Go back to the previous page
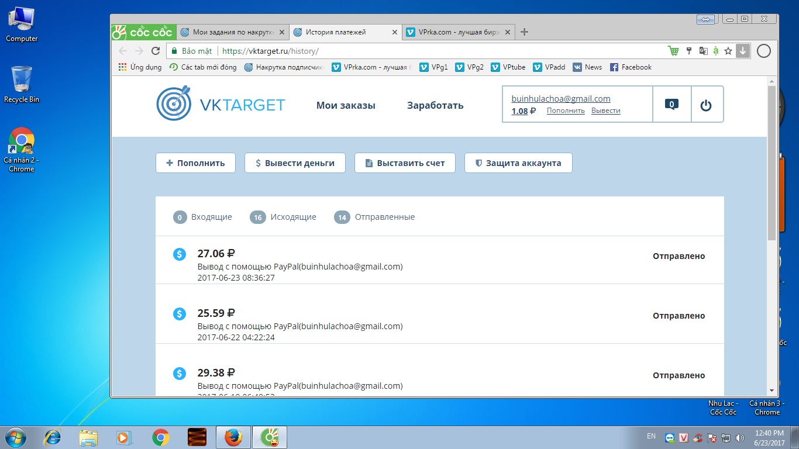 [123, 51]
